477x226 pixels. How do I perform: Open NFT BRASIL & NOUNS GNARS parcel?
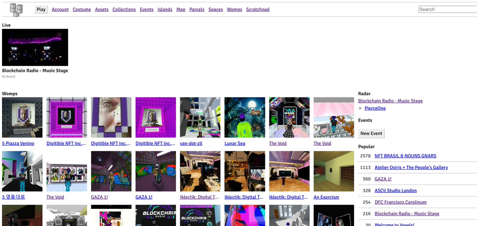(405, 156)
